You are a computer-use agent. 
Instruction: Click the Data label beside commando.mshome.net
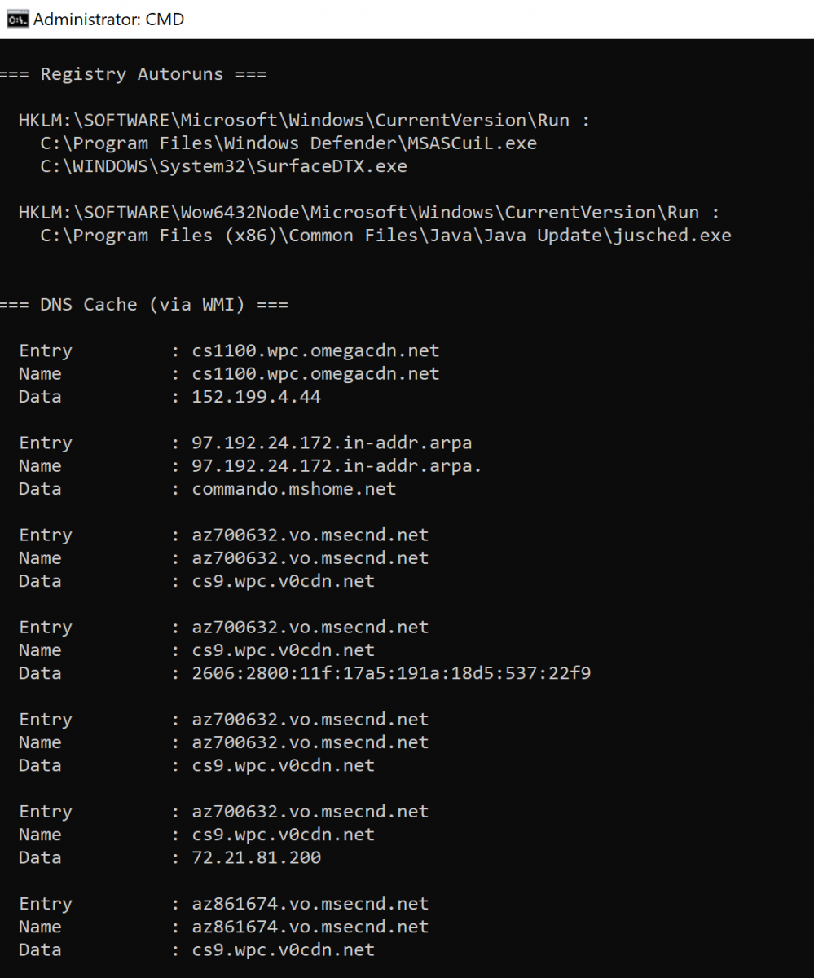(40, 489)
